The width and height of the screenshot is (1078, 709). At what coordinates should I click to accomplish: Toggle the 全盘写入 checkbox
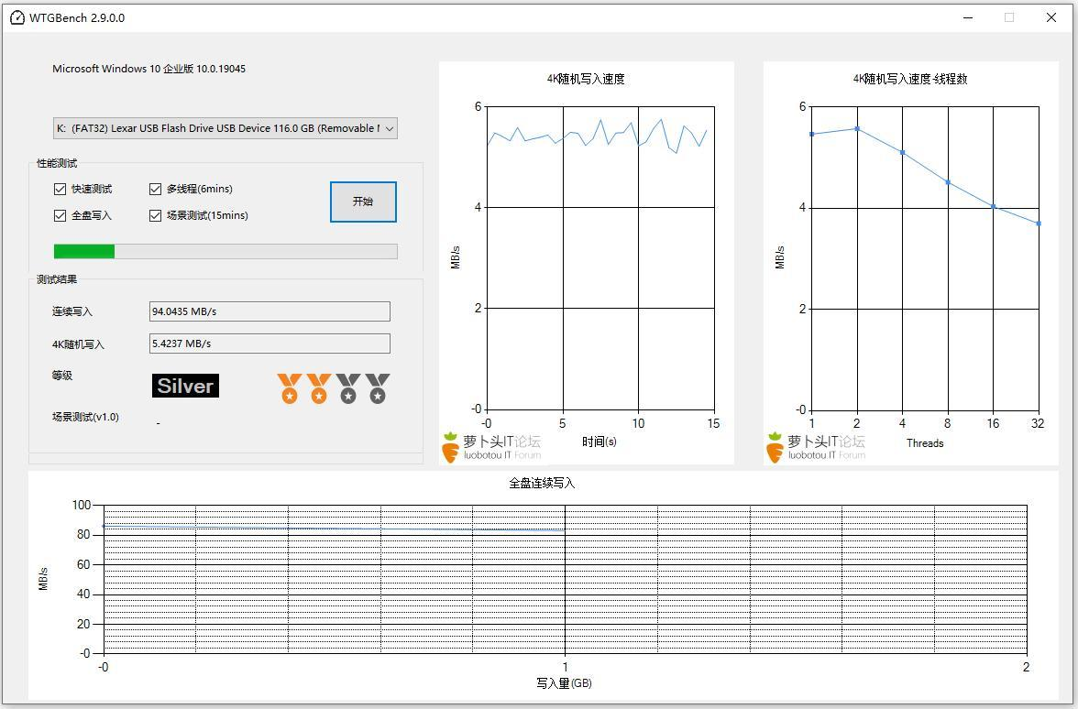[60, 216]
